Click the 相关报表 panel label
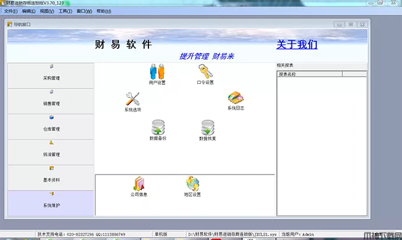The image size is (402, 240). coord(285,65)
